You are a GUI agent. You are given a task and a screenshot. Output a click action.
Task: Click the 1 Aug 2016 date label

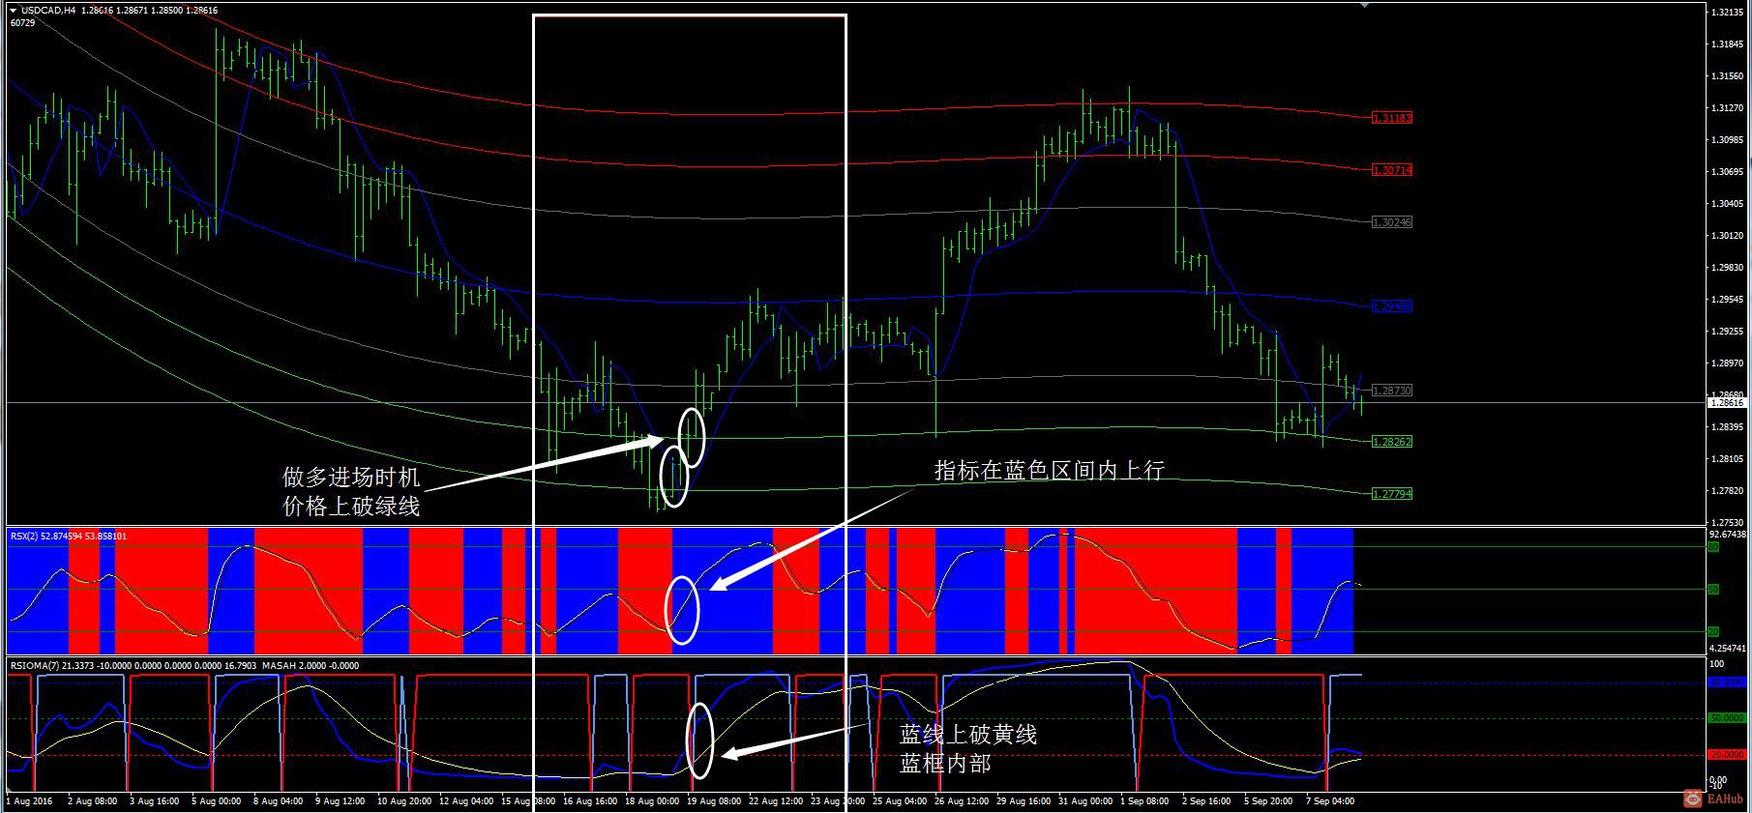click(x=29, y=801)
